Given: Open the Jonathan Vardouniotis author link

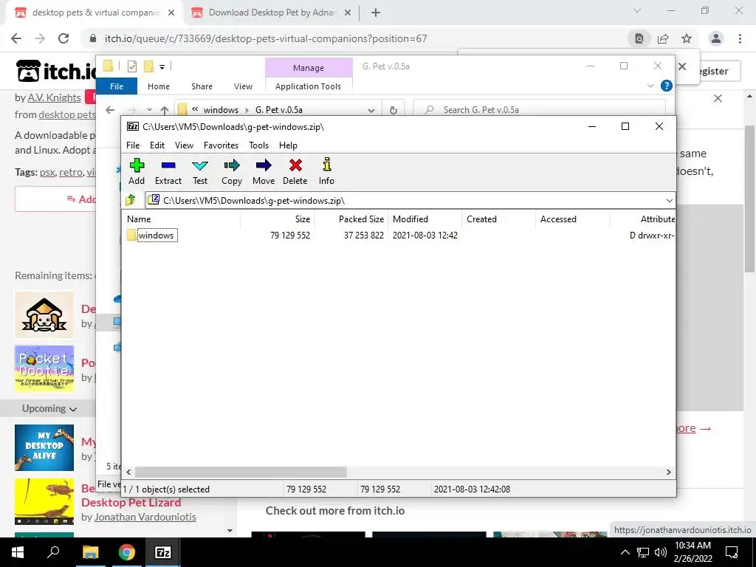Looking at the screenshot, I should [145, 517].
